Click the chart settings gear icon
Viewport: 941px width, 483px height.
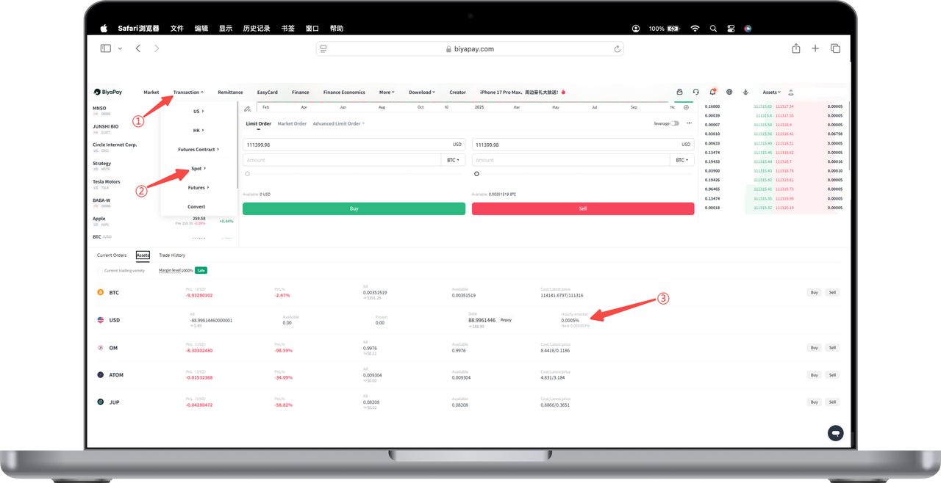(686, 107)
